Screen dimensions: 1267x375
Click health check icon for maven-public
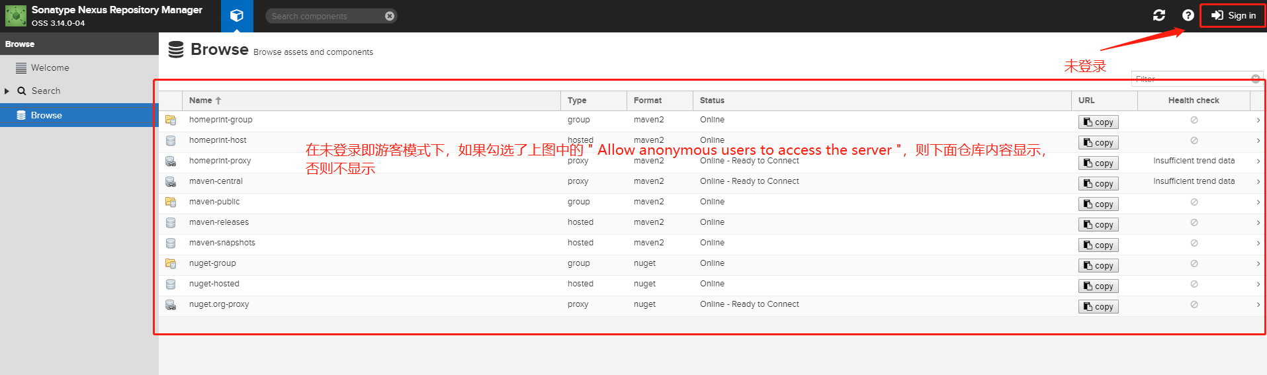pos(1194,202)
